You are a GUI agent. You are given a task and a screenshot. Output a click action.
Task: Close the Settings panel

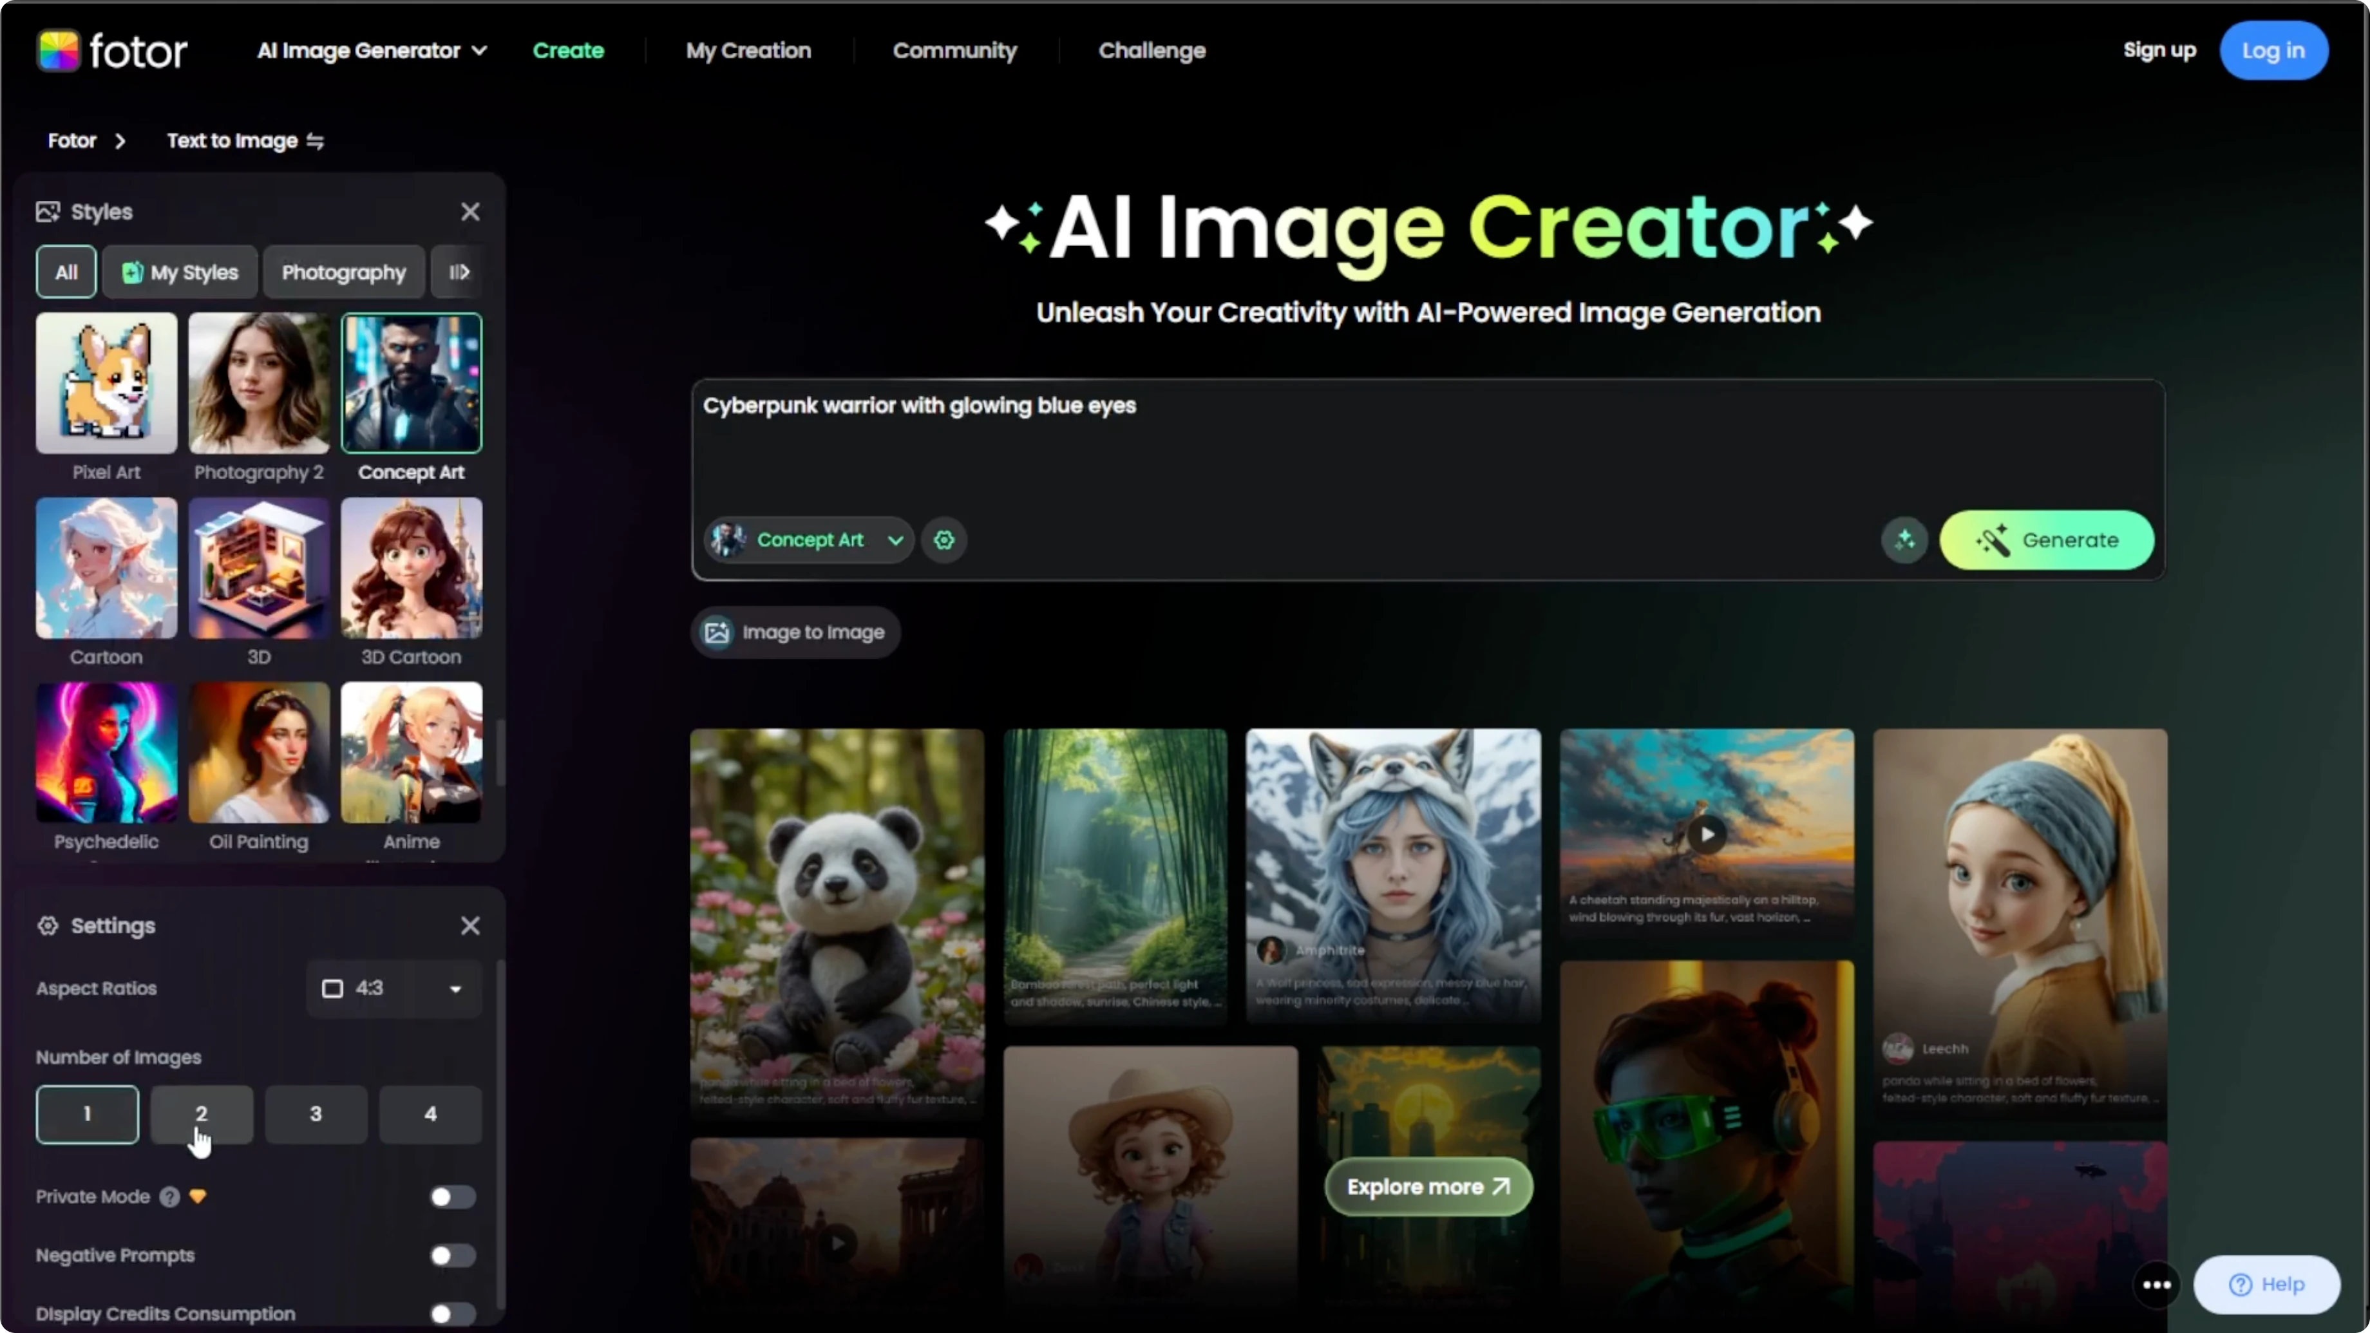click(470, 925)
